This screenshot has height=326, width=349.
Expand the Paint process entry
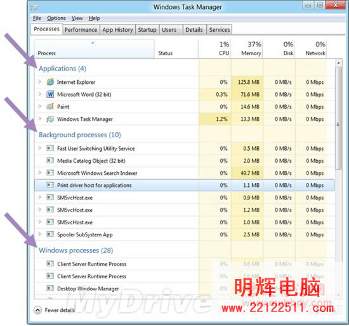pyautogui.click(x=40, y=106)
